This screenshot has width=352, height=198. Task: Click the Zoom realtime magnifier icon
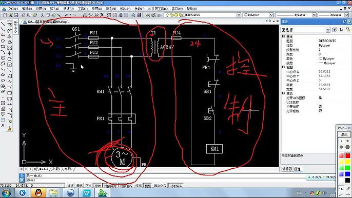90,15
